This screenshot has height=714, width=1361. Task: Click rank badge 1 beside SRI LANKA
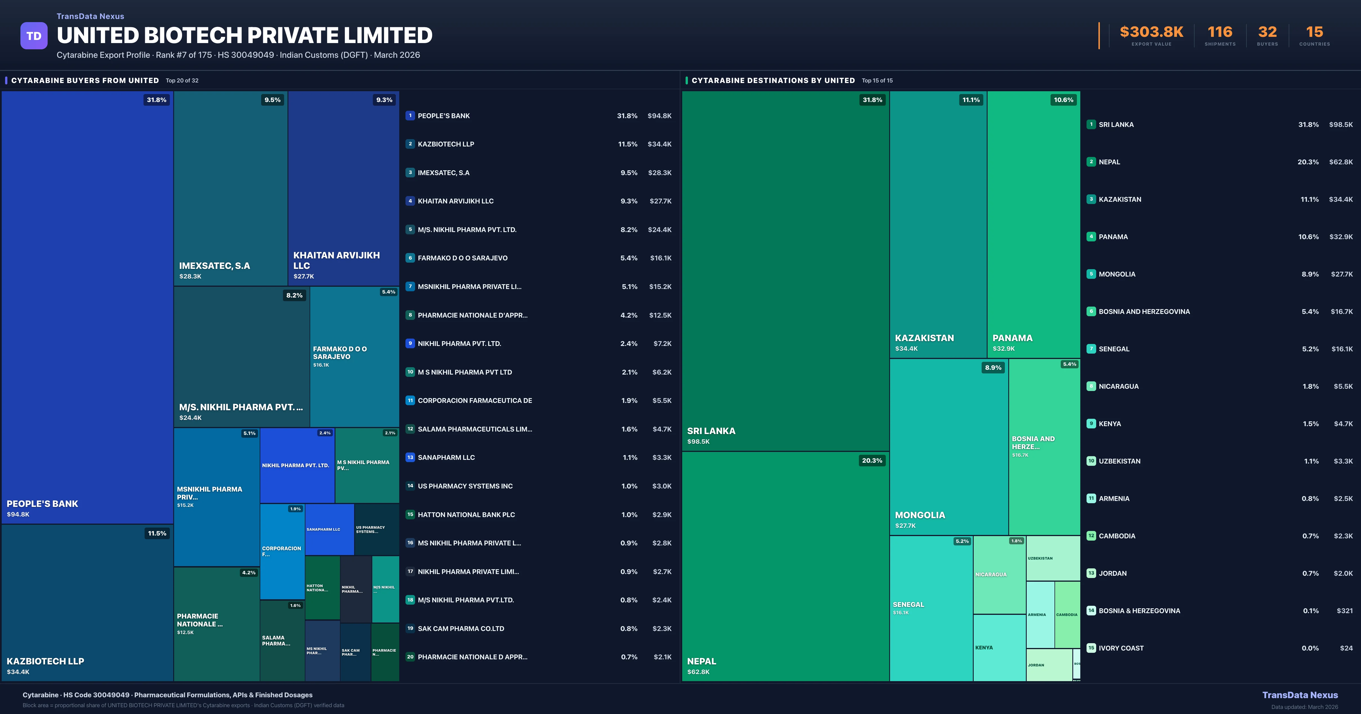click(x=1091, y=125)
